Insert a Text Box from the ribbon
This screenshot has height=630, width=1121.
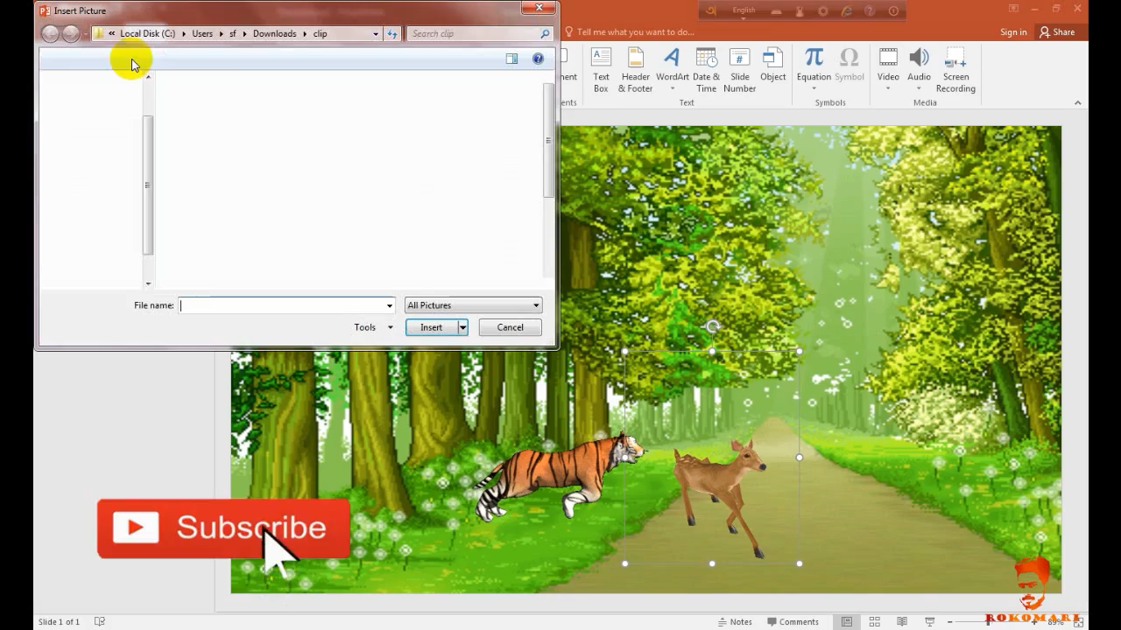601,70
